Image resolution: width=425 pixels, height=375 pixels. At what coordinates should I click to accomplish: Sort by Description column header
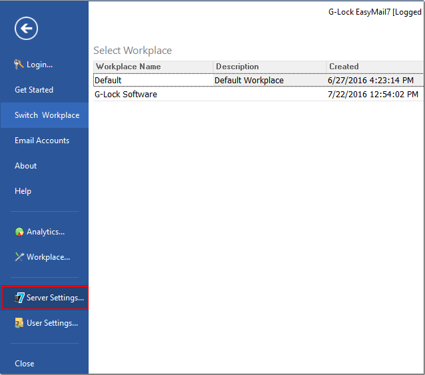[x=270, y=67]
